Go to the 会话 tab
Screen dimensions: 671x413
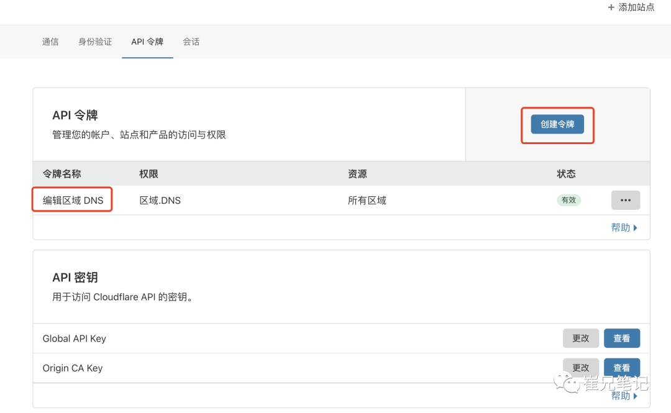click(191, 42)
